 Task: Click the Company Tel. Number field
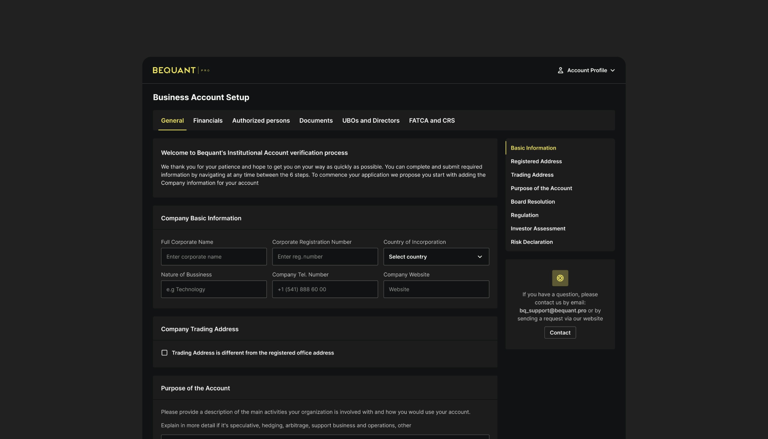tap(325, 289)
